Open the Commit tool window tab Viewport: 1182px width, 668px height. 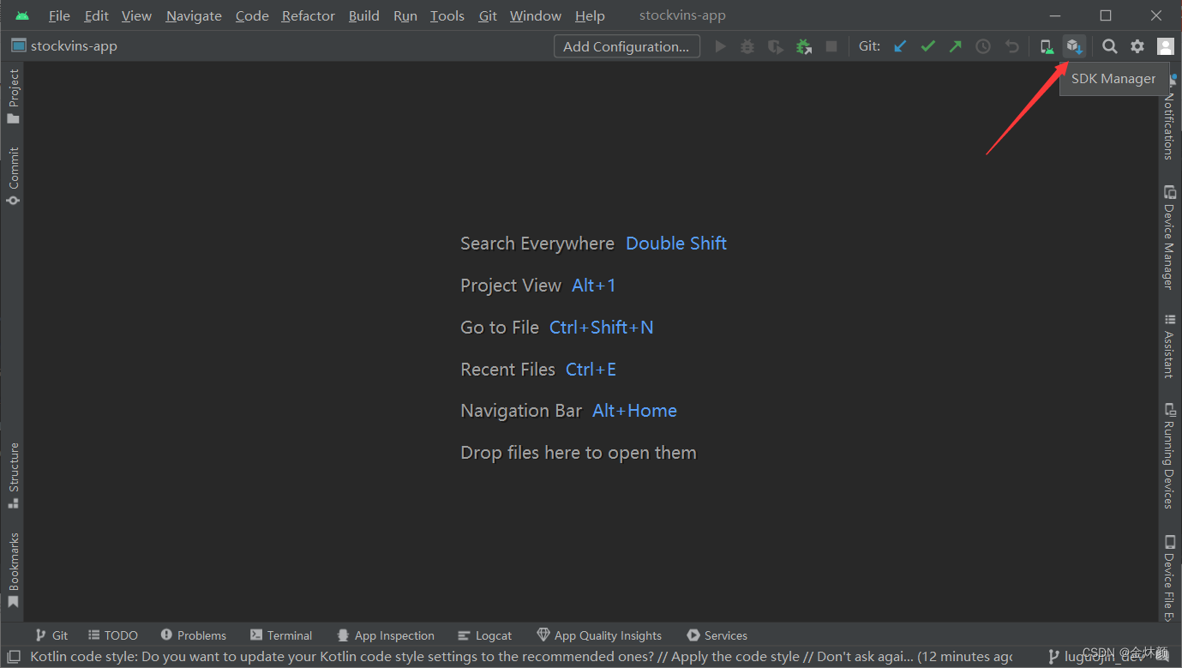click(x=13, y=176)
